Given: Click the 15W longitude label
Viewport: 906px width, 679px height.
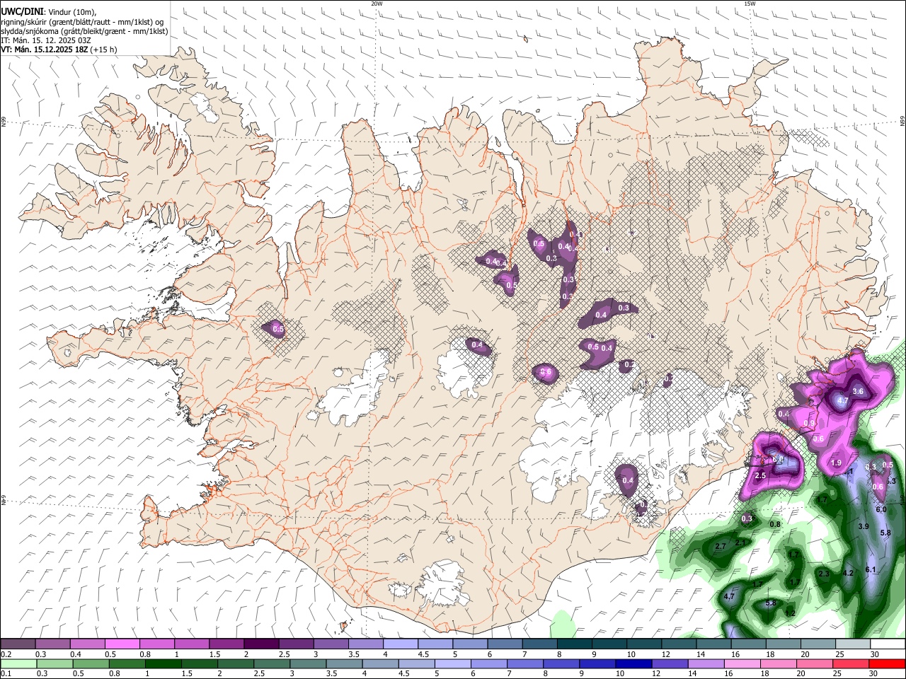Looking at the screenshot, I should click(750, 4).
